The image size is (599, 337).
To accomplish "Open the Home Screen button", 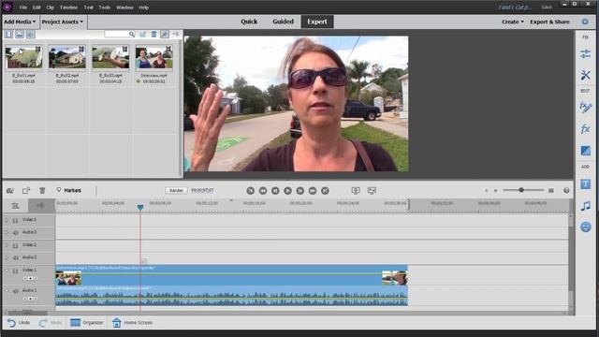I will pyautogui.click(x=132, y=323).
